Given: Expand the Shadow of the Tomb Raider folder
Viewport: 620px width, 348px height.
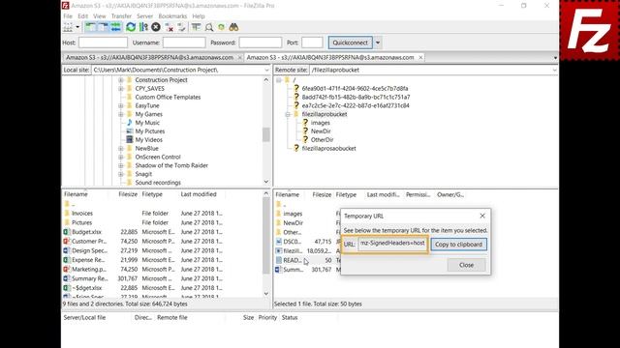Looking at the screenshot, I should [121, 165].
